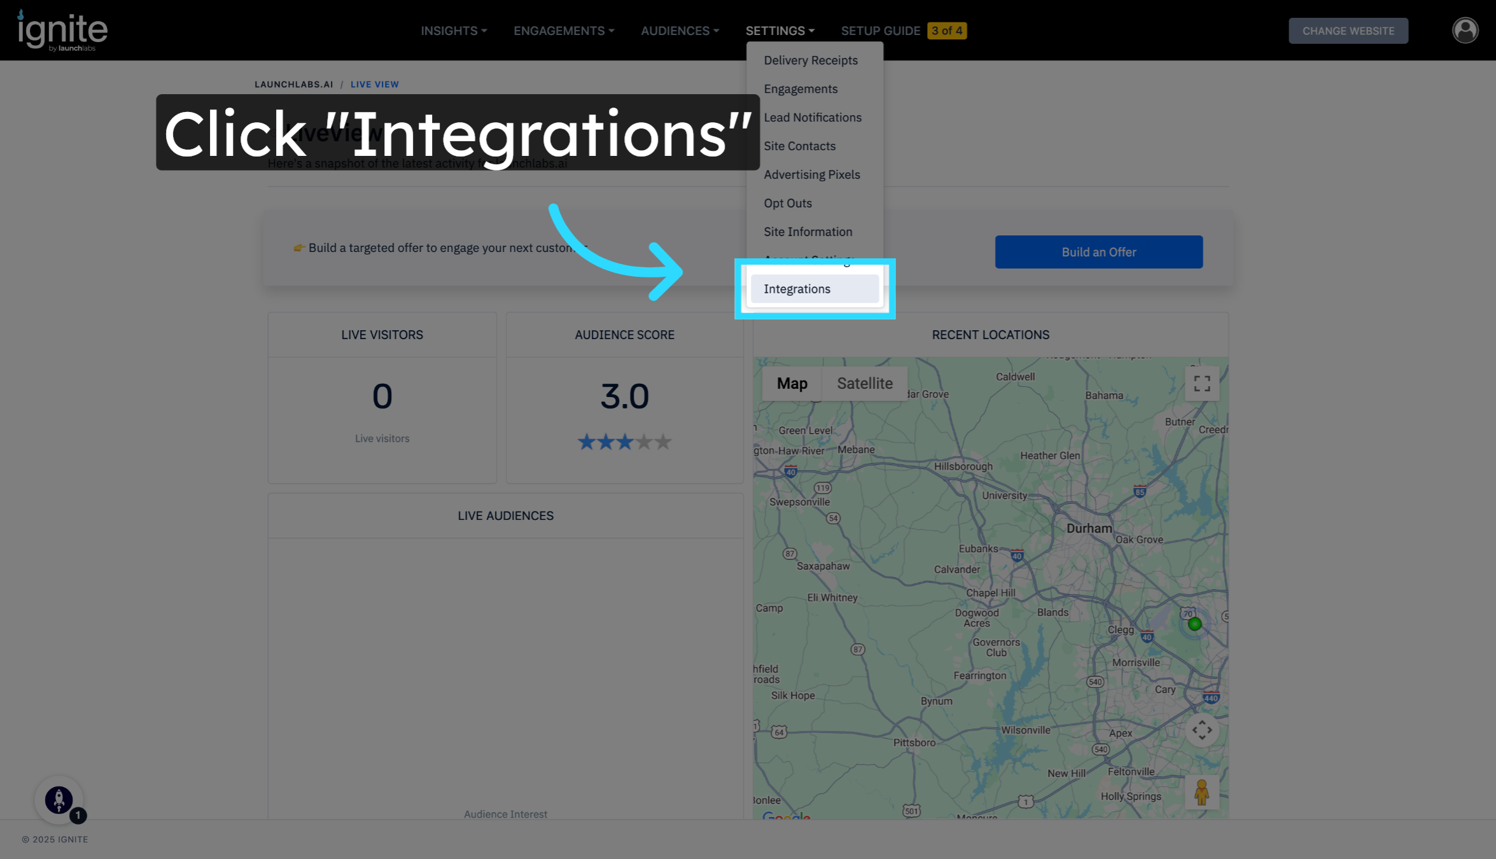
Task: Click the Street View pegman icon
Action: coord(1201,792)
